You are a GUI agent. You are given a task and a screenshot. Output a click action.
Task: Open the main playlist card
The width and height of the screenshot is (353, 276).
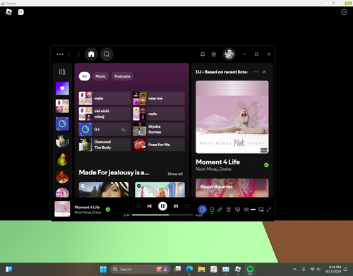[104, 98]
